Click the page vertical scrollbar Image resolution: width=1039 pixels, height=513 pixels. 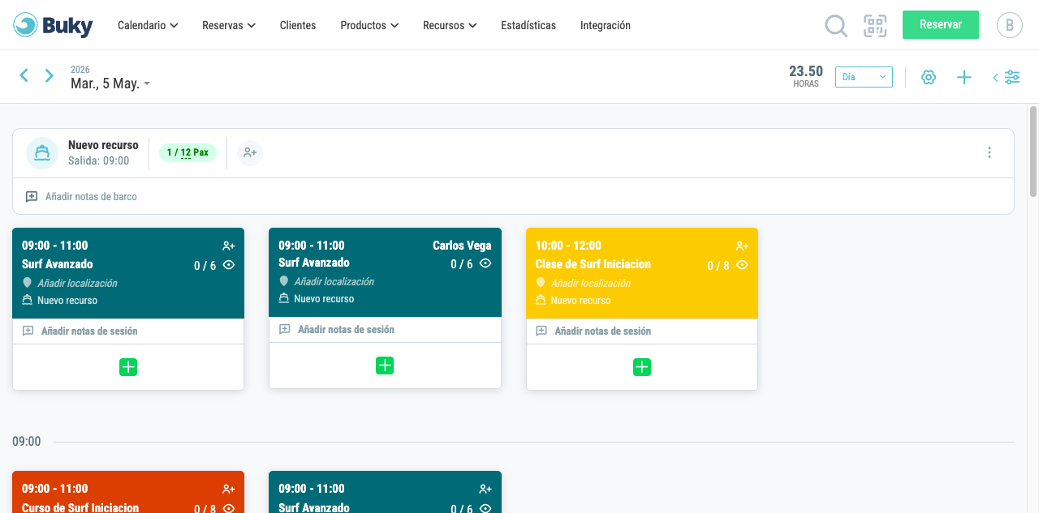click(x=1033, y=150)
